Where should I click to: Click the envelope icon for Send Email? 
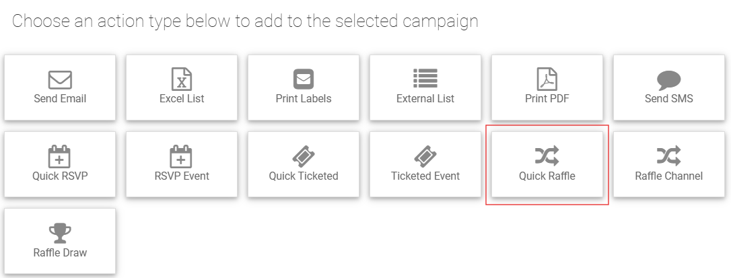coord(60,79)
